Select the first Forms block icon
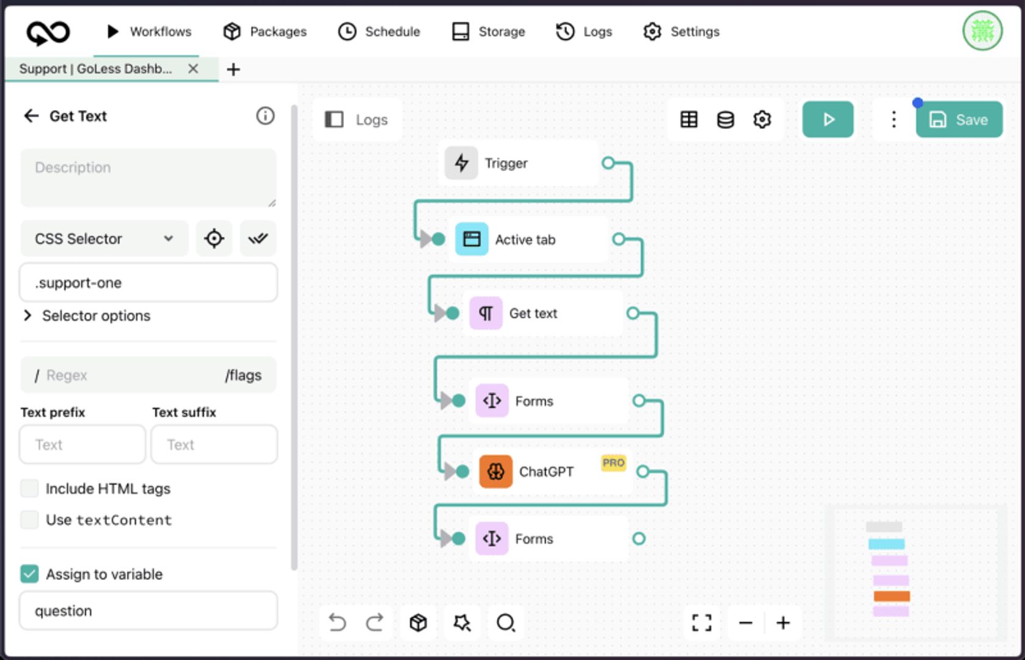The image size is (1025, 660). pos(492,401)
